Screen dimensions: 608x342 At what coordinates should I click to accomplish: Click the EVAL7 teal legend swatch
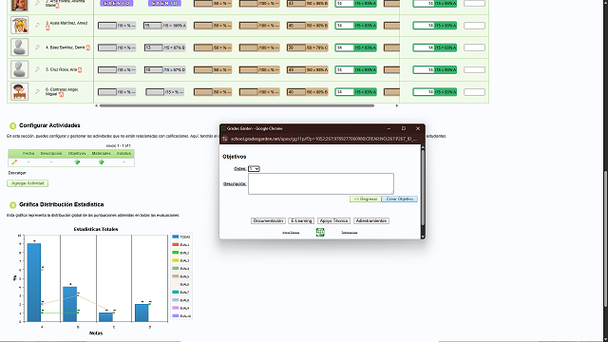175,292
